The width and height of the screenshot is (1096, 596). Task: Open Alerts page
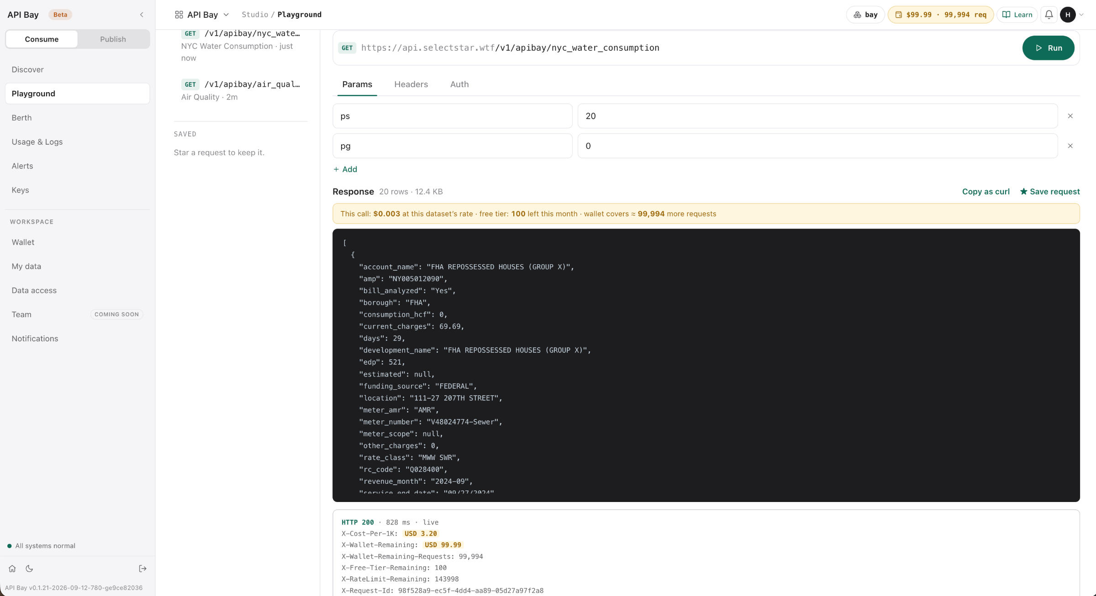(77, 166)
